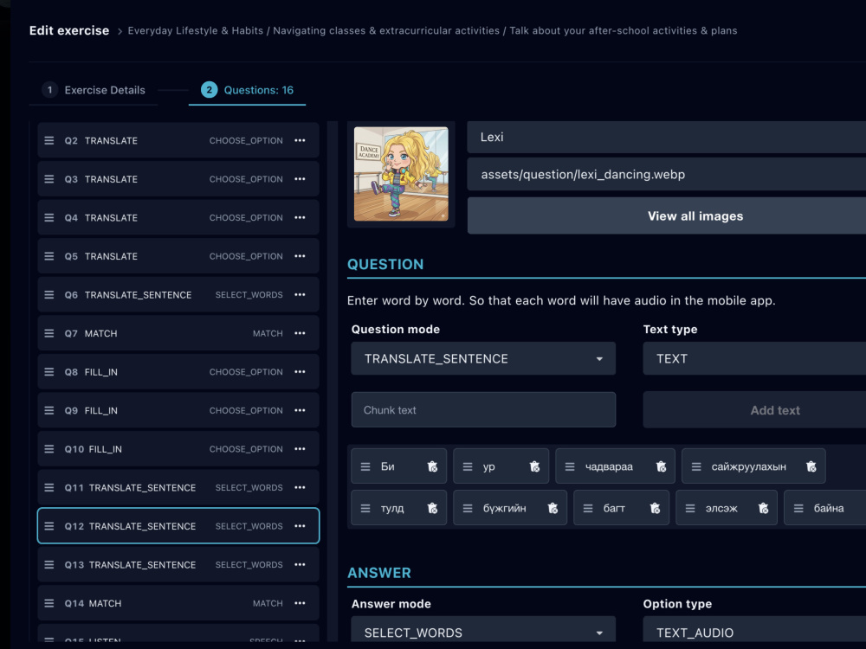The width and height of the screenshot is (866, 649).
Task: Select question Q14 MATCH in list
Action: (x=178, y=604)
